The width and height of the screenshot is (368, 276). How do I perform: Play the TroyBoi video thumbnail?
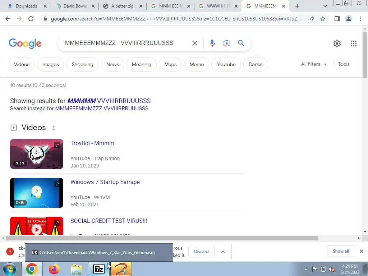37,154
